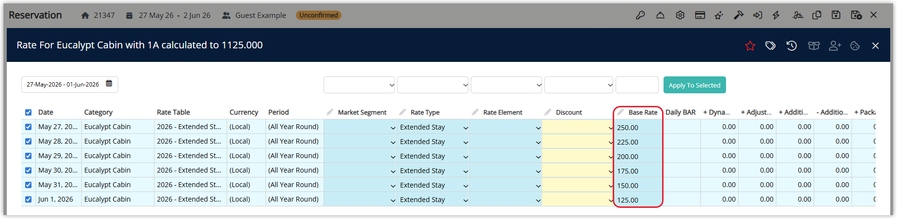Click the date range field 27-May-2026 - 01-Jun-2026
This screenshot has width=897, height=219.
70,84
